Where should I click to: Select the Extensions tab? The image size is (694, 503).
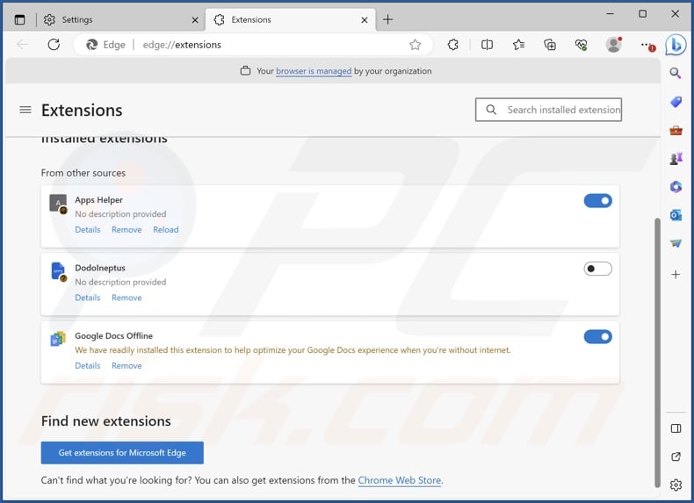pyautogui.click(x=290, y=19)
